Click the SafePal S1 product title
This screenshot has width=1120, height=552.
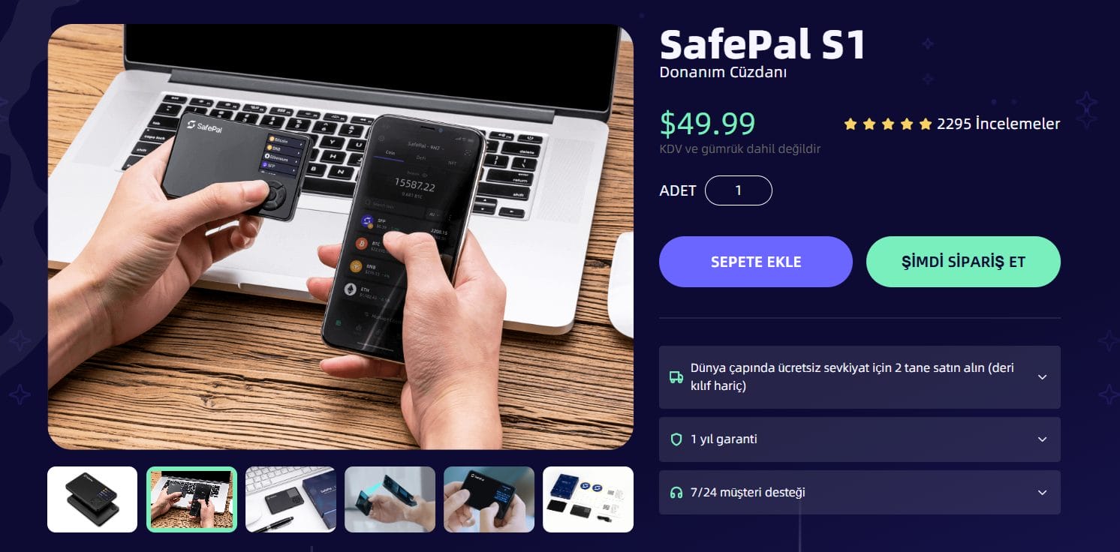763,45
